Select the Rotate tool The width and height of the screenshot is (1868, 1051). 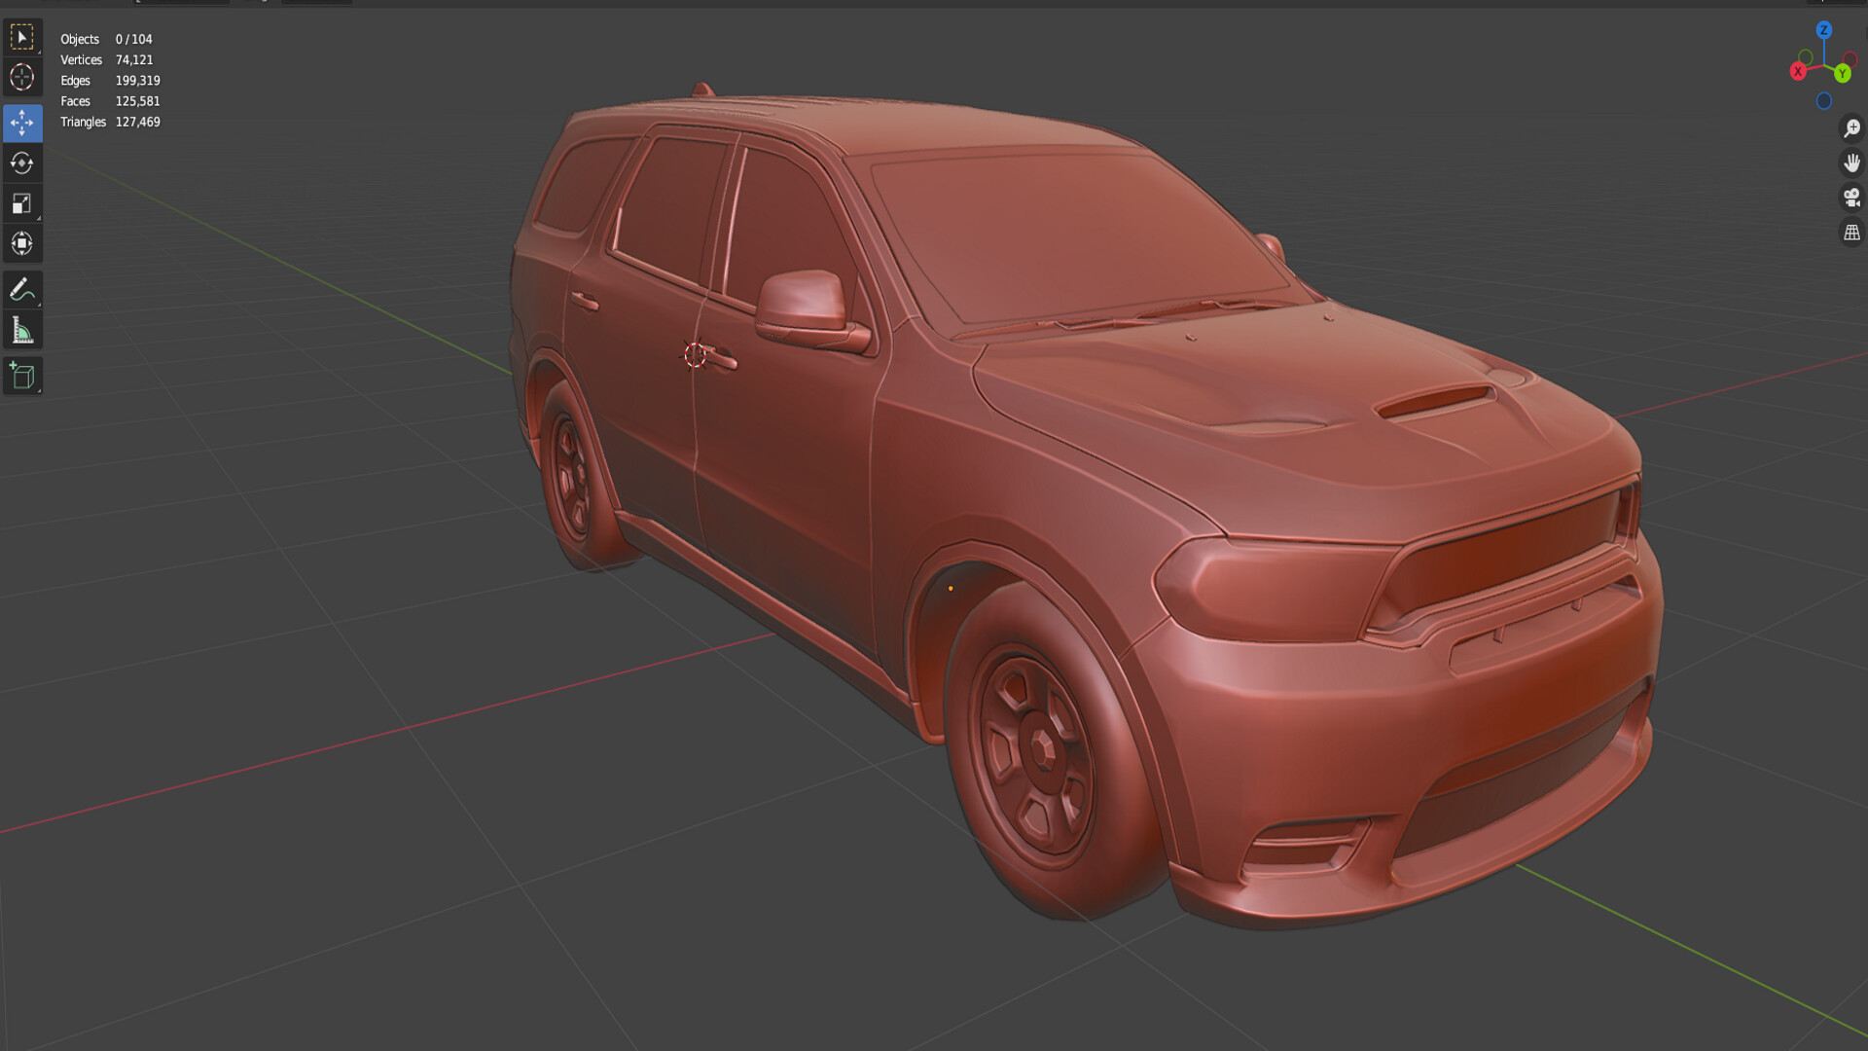pos(22,163)
